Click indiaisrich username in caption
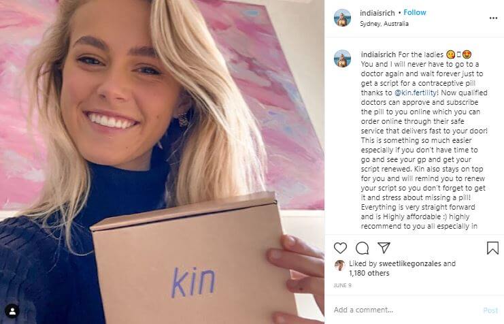Screen dimensions: 504x324 378,54
